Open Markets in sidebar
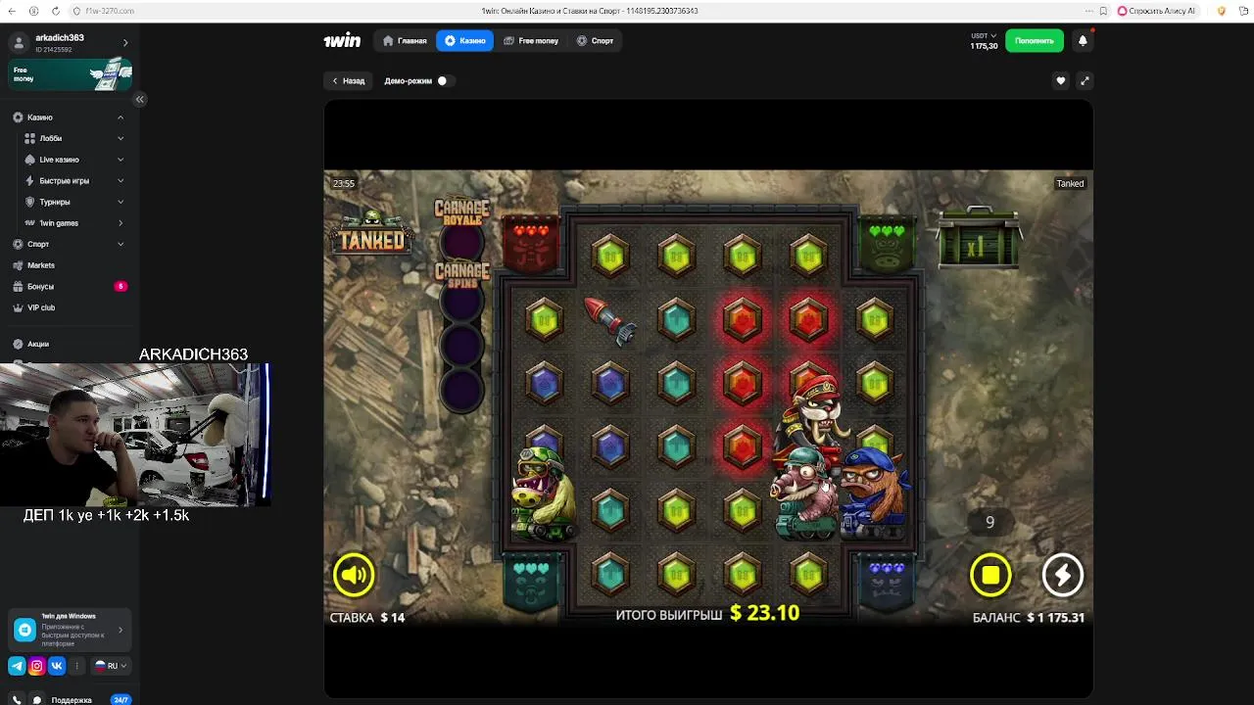 coord(41,265)
